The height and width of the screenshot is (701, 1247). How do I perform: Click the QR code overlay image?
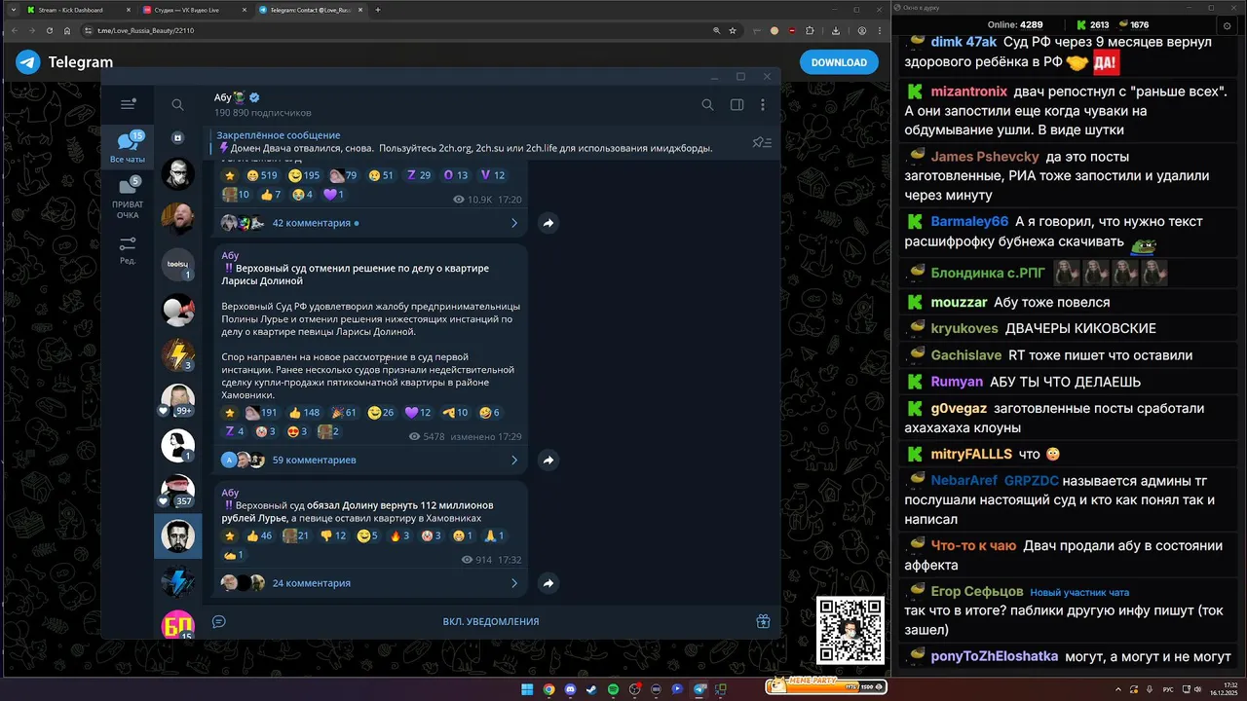click(x=850, y=631)
